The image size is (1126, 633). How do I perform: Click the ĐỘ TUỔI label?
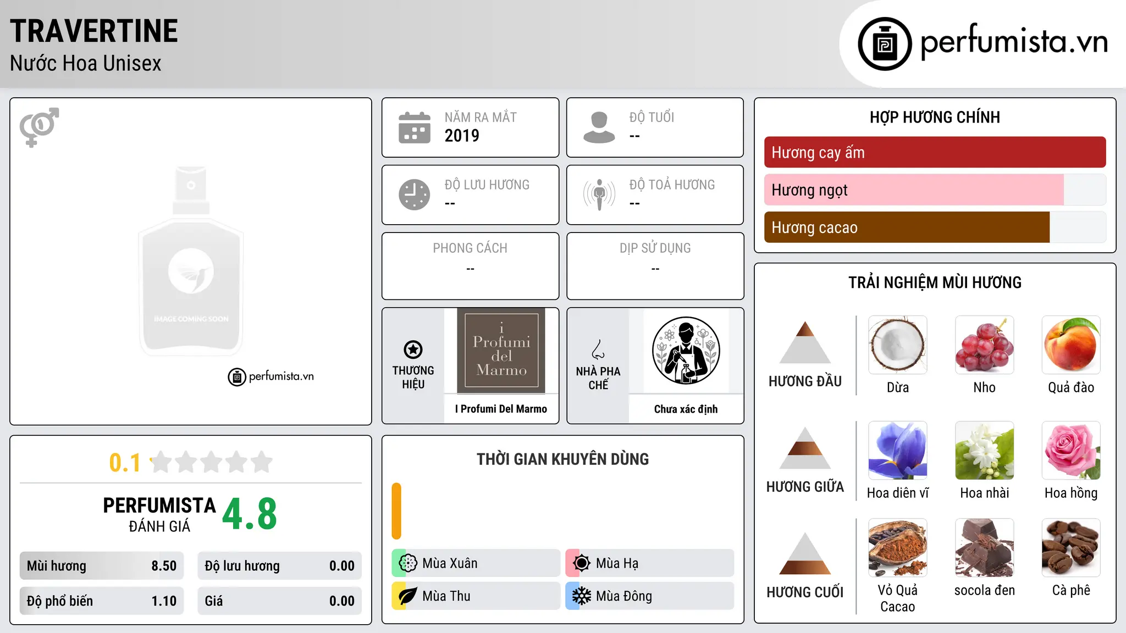pos(652,117)
